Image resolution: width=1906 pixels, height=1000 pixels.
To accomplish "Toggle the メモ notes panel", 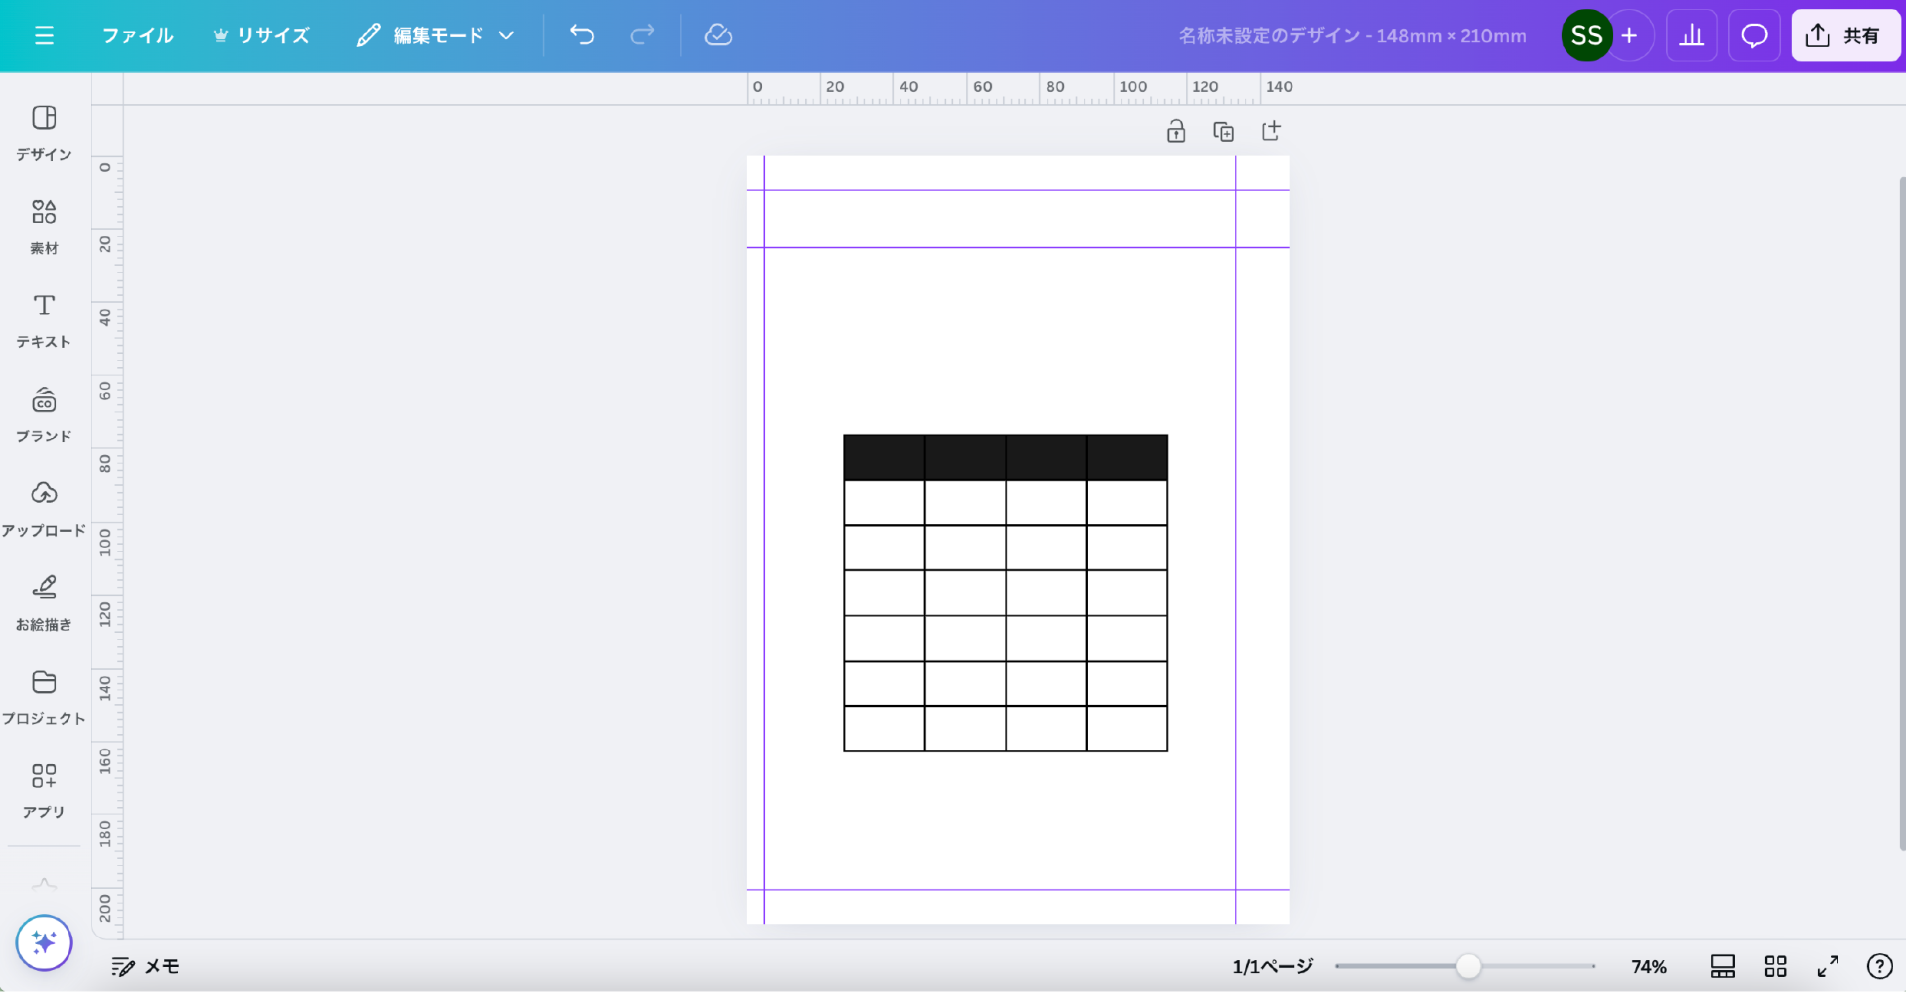I will point(145,966).
